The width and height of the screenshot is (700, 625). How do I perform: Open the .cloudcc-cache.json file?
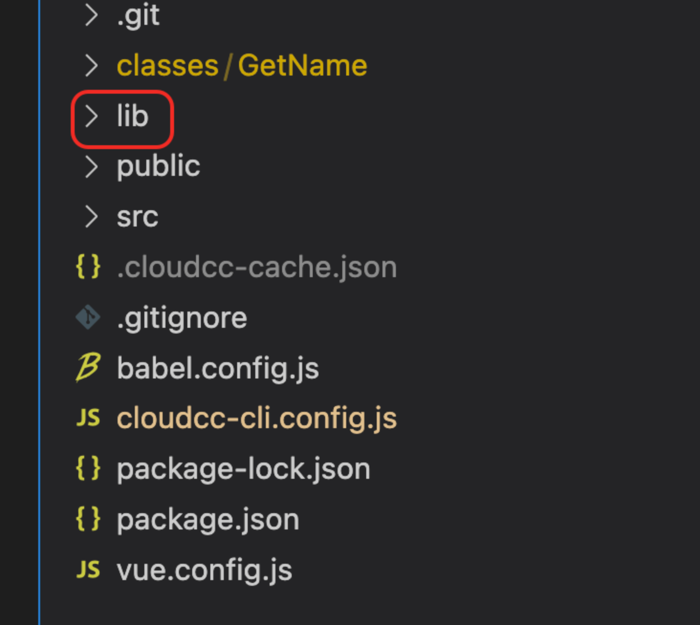(x=257, y=267)
